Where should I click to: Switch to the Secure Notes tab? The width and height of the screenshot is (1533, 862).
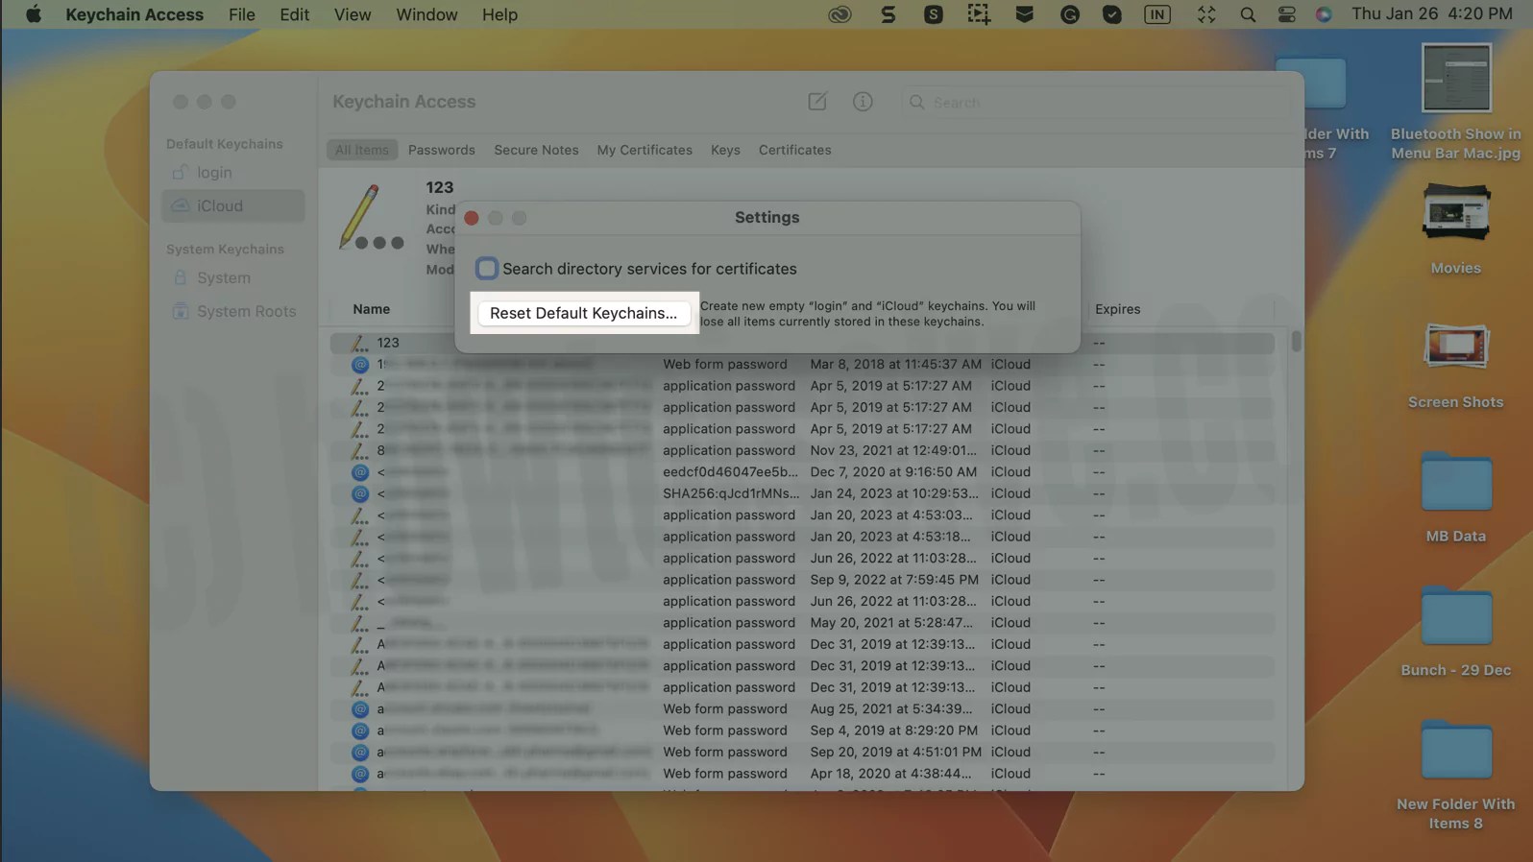pyautogui.click(x=536, y=150)
